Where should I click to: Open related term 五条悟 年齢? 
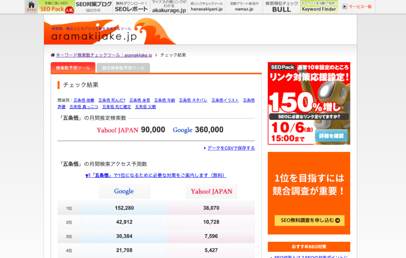(165, 100)
